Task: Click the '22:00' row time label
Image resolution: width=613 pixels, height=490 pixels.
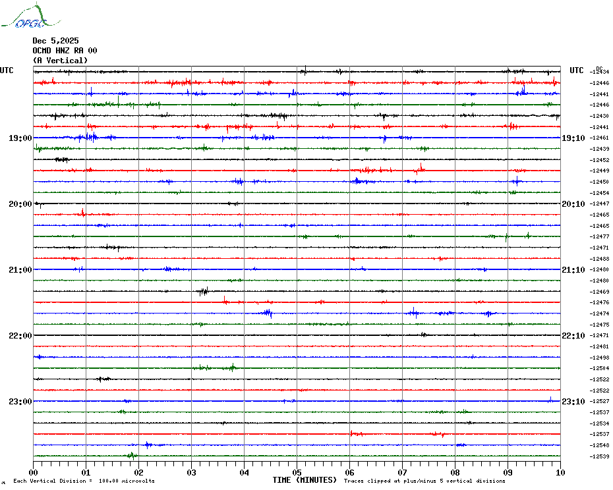Action: [20, 336]
